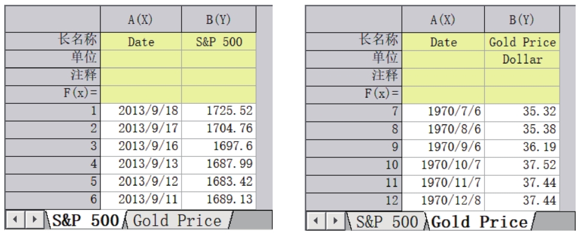Click left sheet-scroll arrow in left workbook

pyautogui.click(x=16, y=219)
